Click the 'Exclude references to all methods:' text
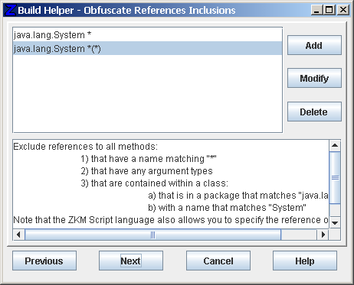Screen dimensions: 354x285 [86, 147]
